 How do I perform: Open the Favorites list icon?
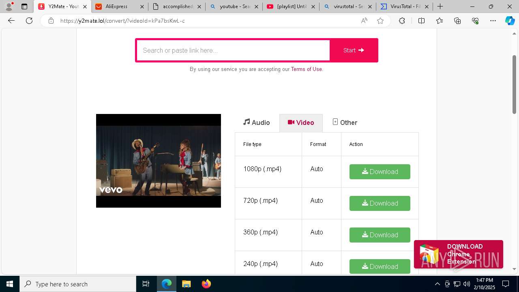pos(440,21)
